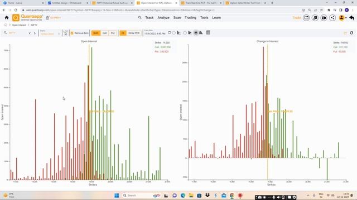Click the grouped column chart icon

pos(201,33)
